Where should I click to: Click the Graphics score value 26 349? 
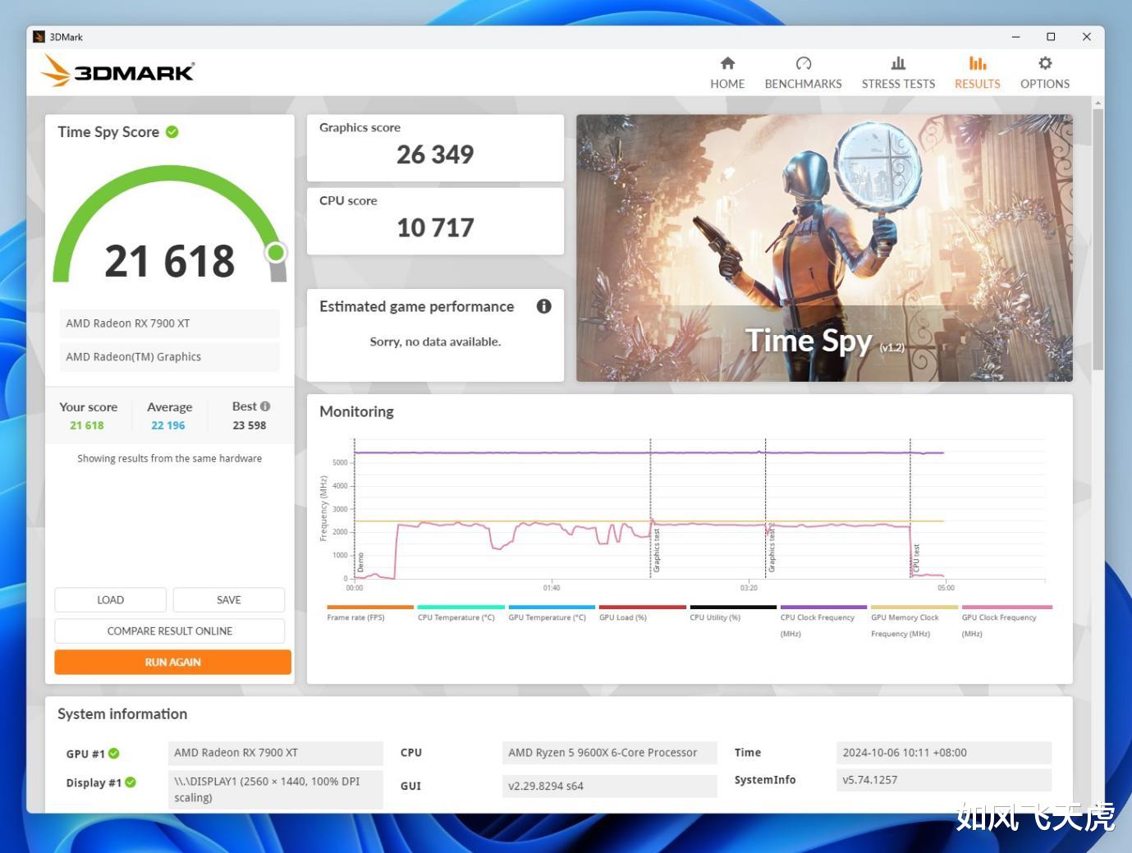(435, 154)
